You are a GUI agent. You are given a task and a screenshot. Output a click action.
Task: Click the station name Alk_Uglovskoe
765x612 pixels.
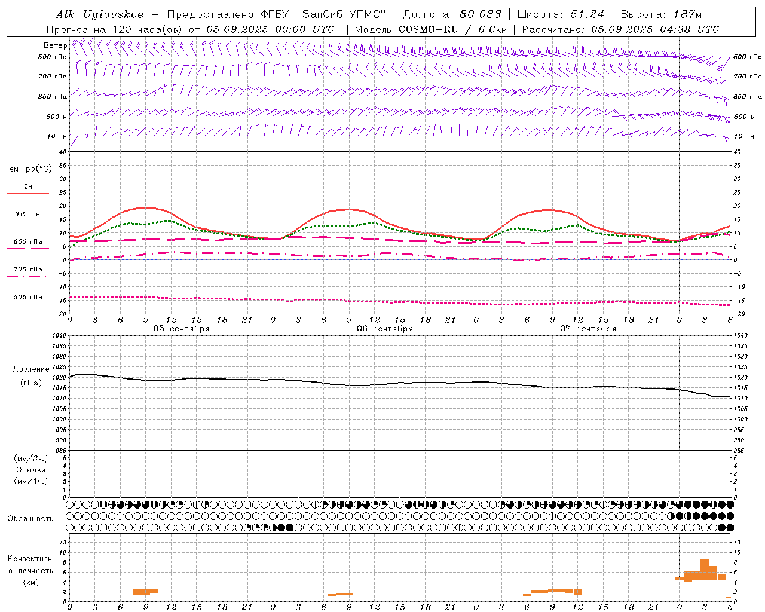click(x=100, y=14)
